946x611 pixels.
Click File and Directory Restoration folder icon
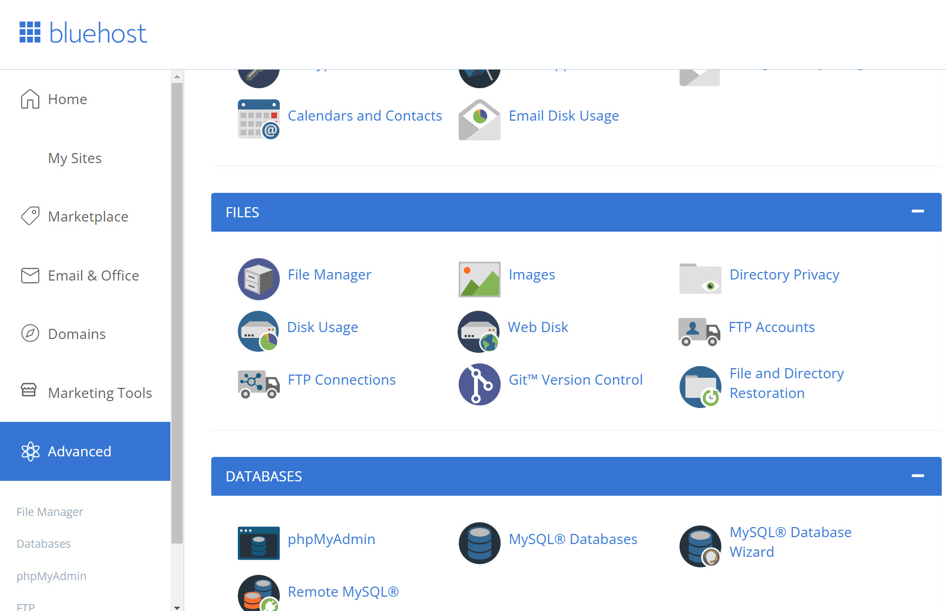[x=700, y=387]
